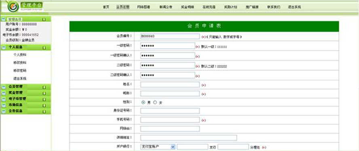Click the 手机号码 input field

click(x=170, y=120)
